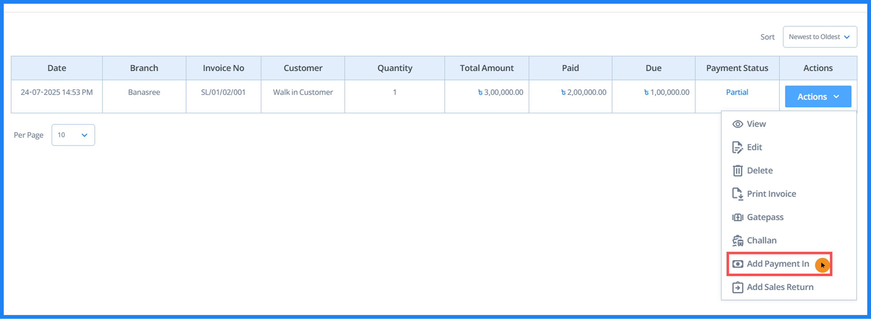Viewport: 871px width, 319px height.
Task: Open the Per Page dropdown showing 10
Action: click(73, 135)
